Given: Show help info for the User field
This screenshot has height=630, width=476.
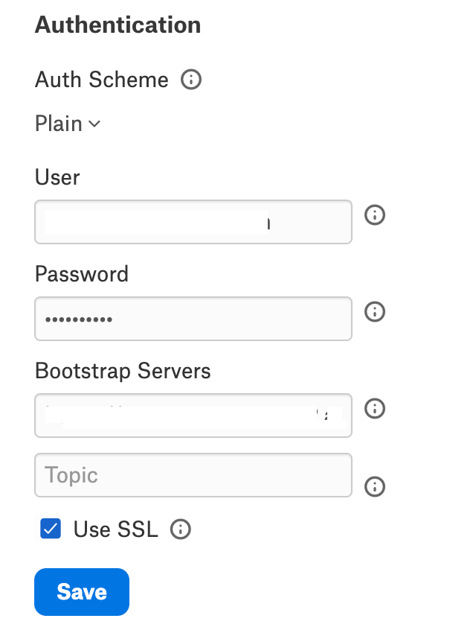Looking at the screenshot, I should point(374,214).
